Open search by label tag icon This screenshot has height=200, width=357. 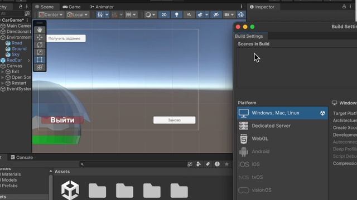208,164
